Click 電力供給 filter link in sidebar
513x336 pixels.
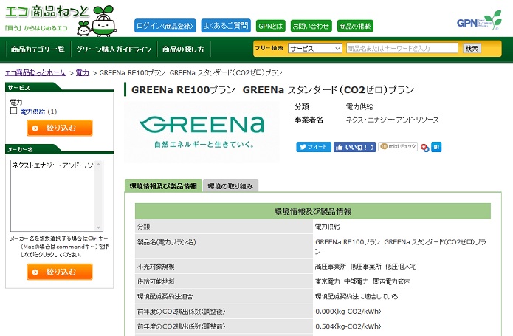(32, 112)
